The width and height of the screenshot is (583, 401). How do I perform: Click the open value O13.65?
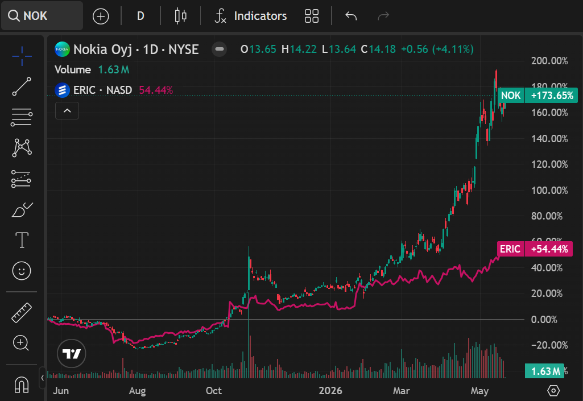pyautogui.click(x=258, y=49)
